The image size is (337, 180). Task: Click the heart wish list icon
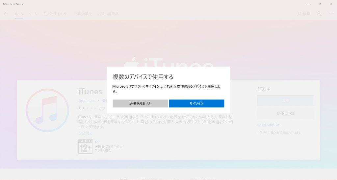click(x=259, y=125)
